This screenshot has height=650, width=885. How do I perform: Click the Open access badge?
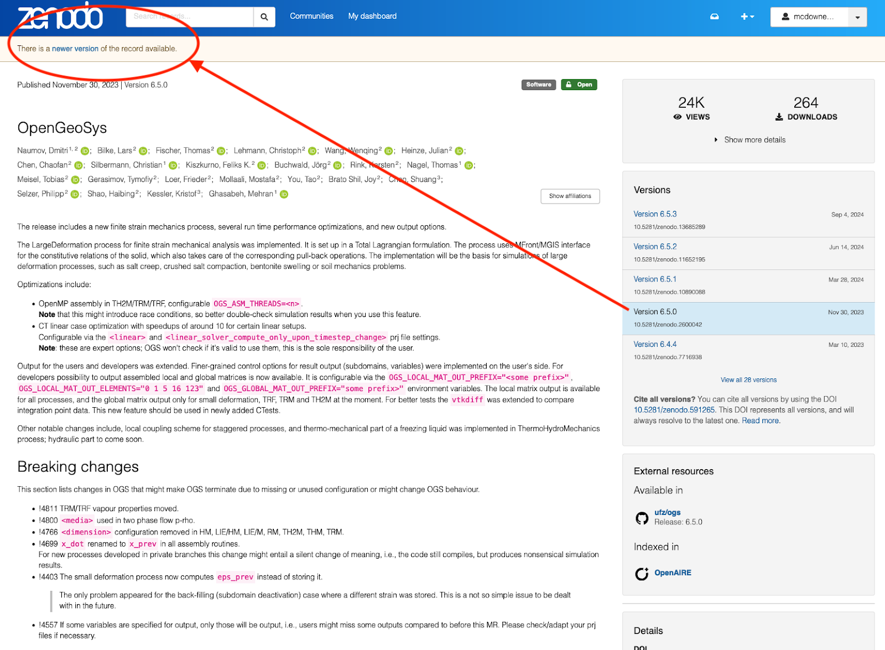(579, 85)
